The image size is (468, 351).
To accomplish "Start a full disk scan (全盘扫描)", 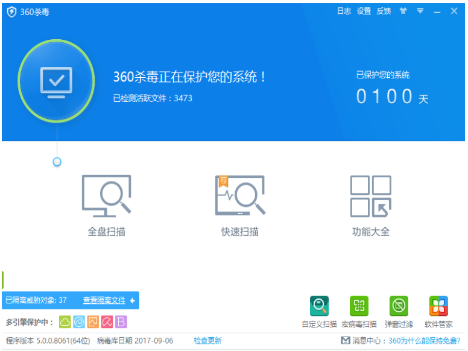I will 106,205.
